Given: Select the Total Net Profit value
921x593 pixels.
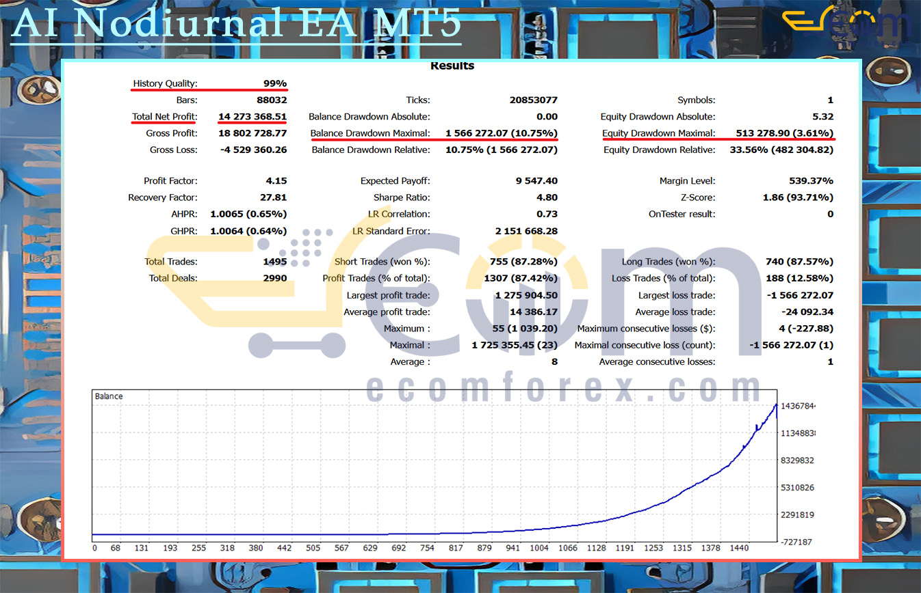Looking at the screenshot, I should [x=252, y=117].
